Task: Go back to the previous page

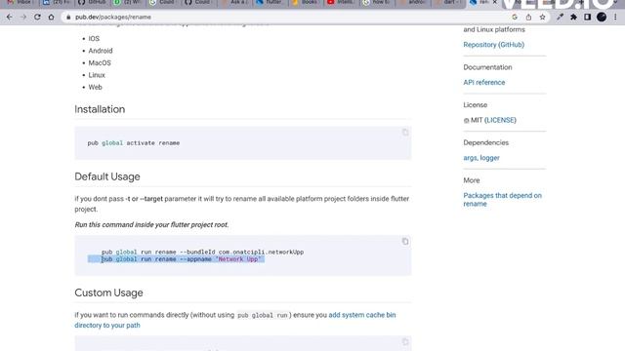Action: [10, 18]
